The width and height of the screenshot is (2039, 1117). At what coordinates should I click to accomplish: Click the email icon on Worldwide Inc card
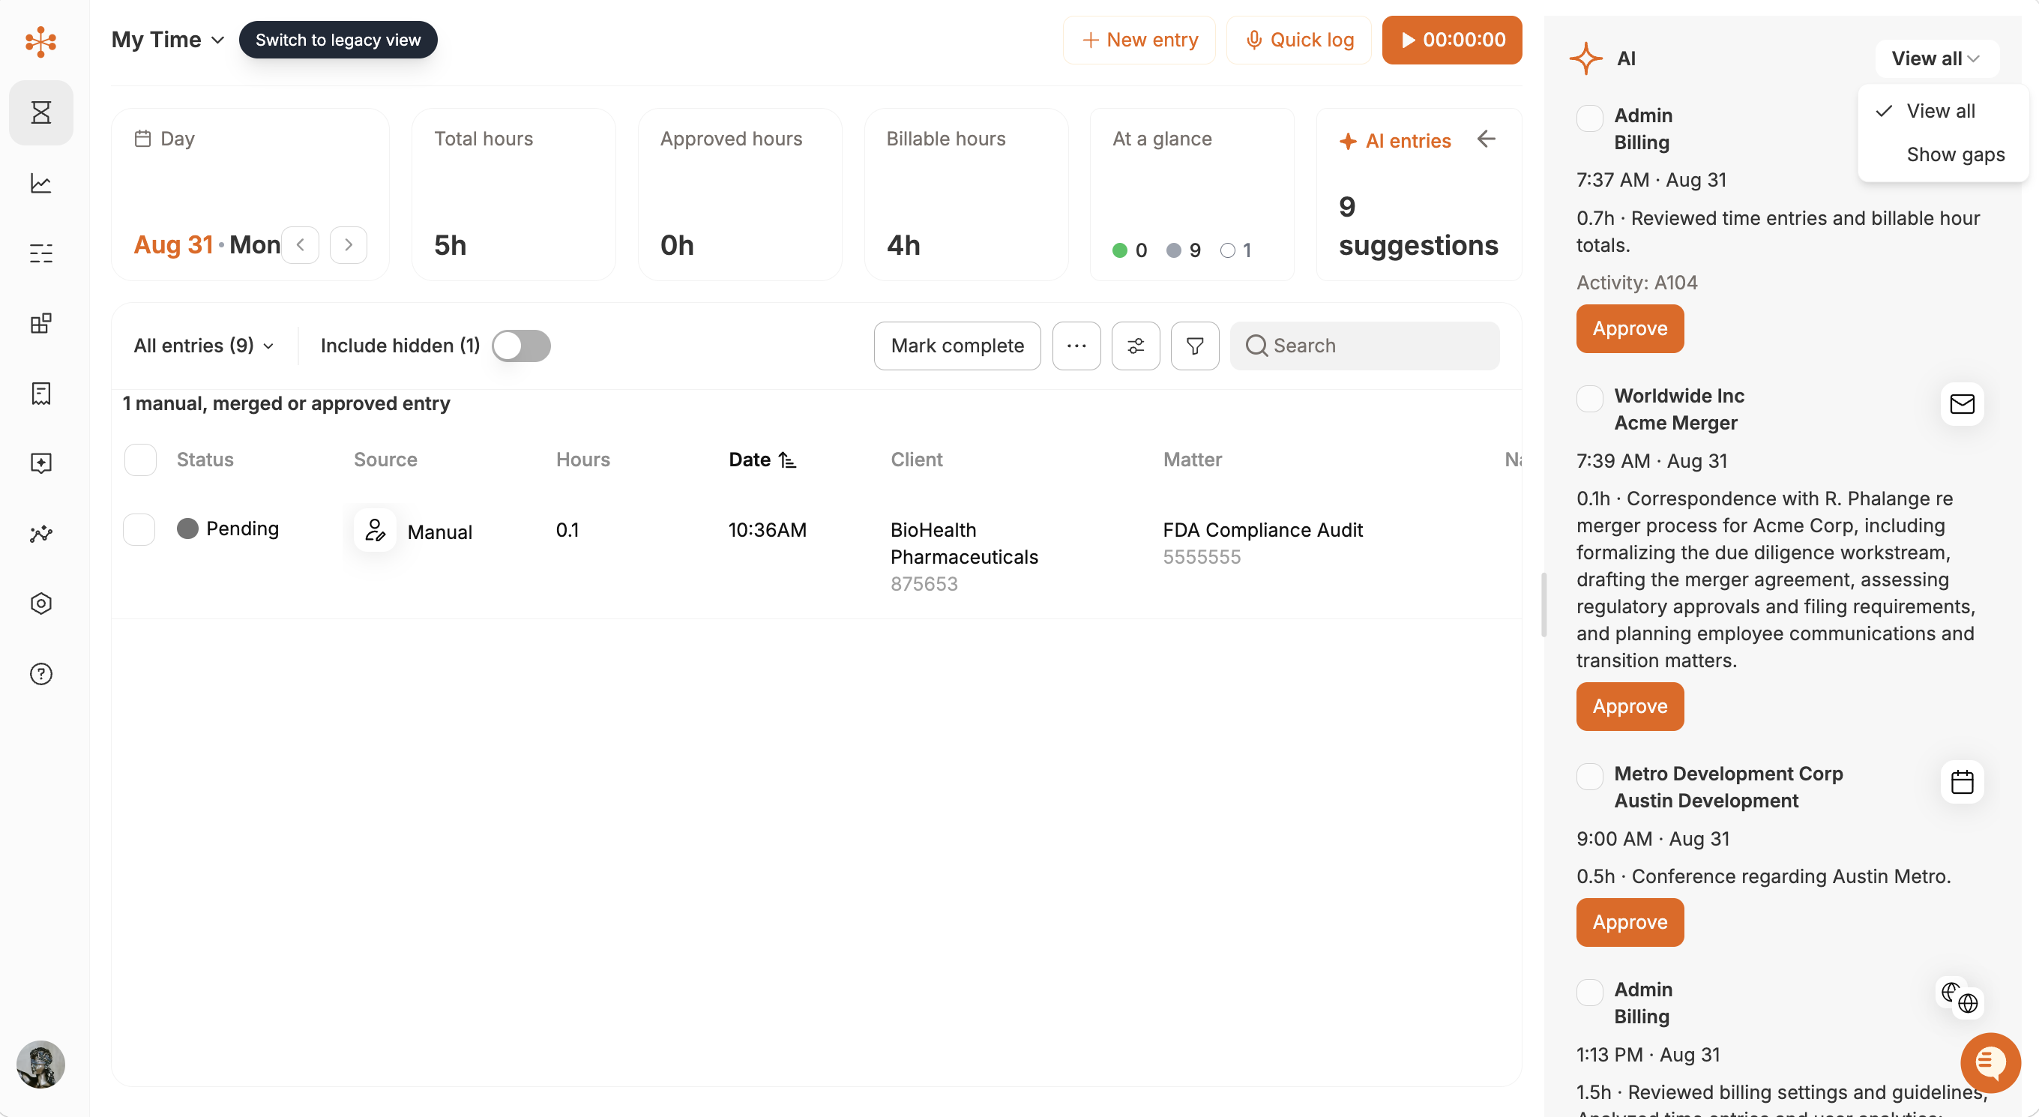pos(1962,405)
